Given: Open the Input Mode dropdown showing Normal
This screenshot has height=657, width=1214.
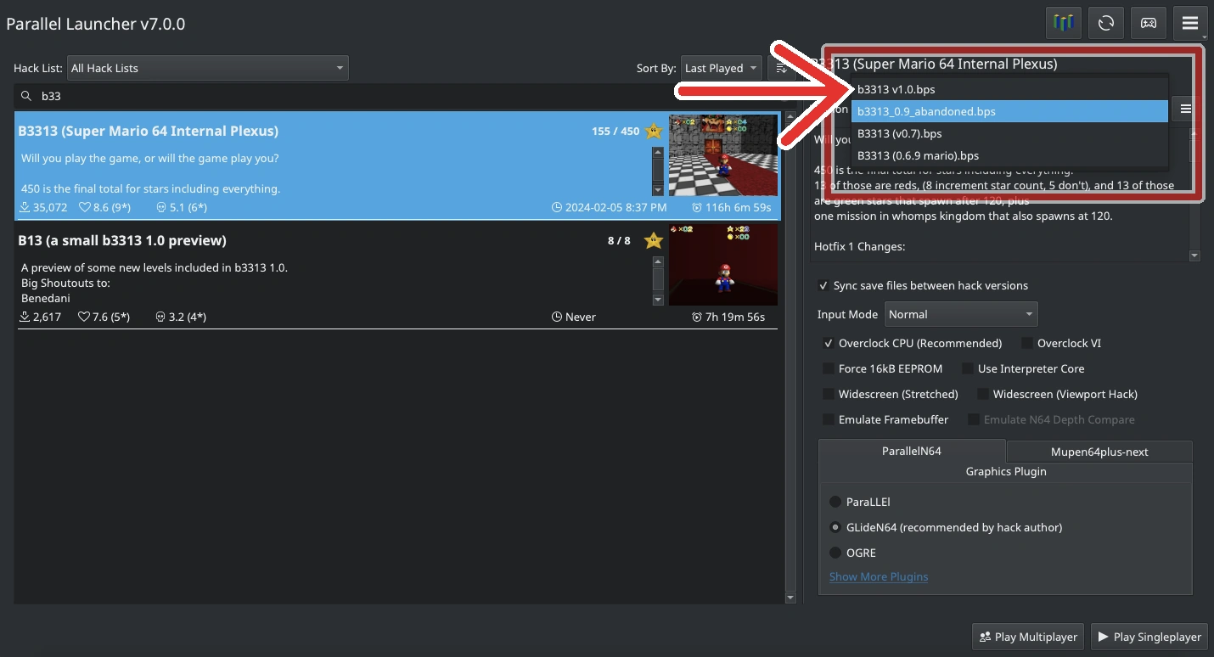Looking at the screenshot, I should (961, 314).
